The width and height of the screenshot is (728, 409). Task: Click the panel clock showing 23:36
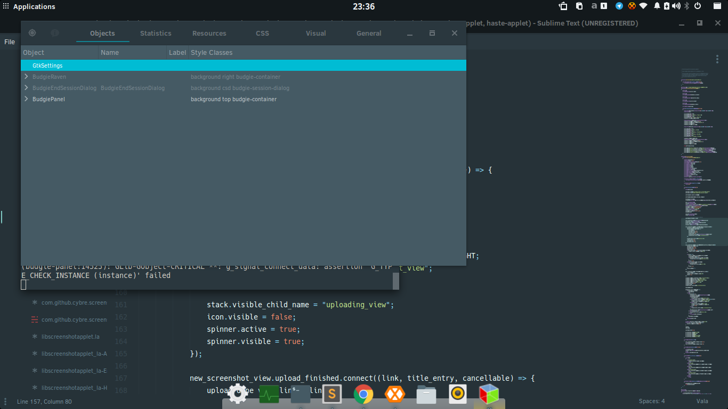[364, 6]
